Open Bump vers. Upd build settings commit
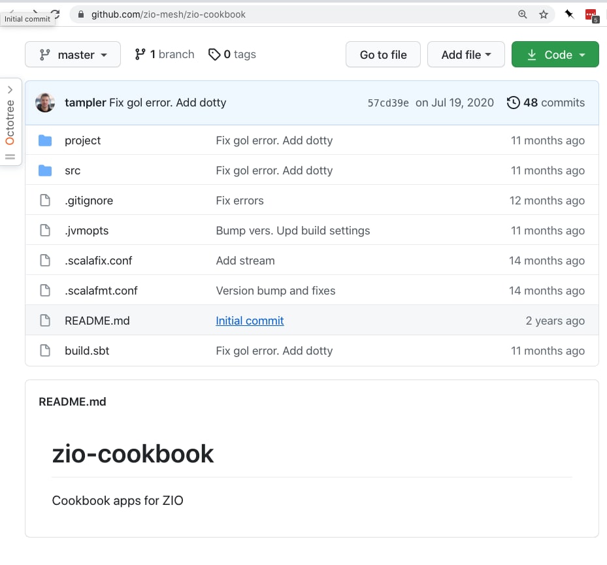Image resolution: width=607 pixels, height=565 pixels. click(x=293, y=231)
